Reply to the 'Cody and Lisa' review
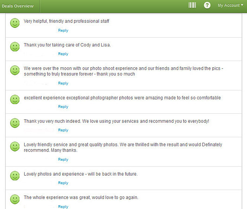The height and width of the screenshot is (209, 247). pos(63,54)
